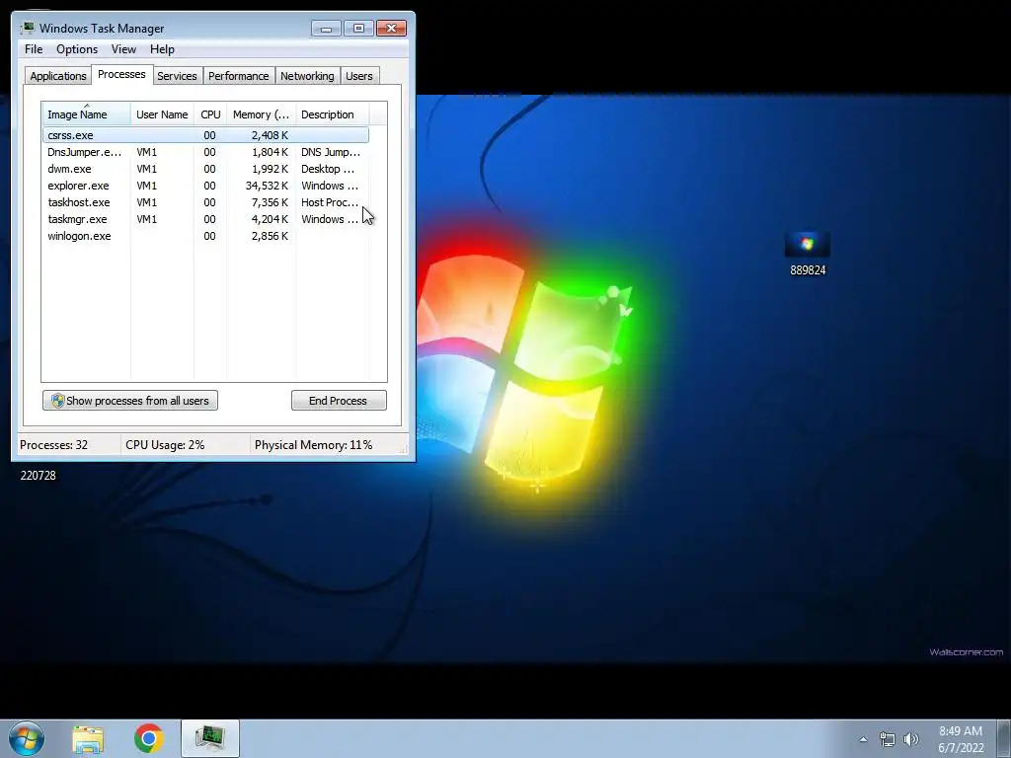The image size is (1011, 758).
Task: Open the View menu
Action: tap(123, 49)
